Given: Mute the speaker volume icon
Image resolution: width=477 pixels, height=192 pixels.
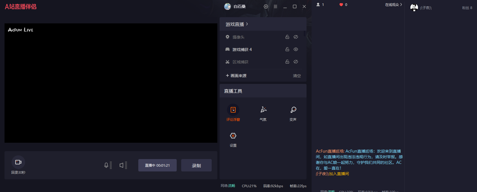Looking at the screenshot, I should (x=121, y=165).
